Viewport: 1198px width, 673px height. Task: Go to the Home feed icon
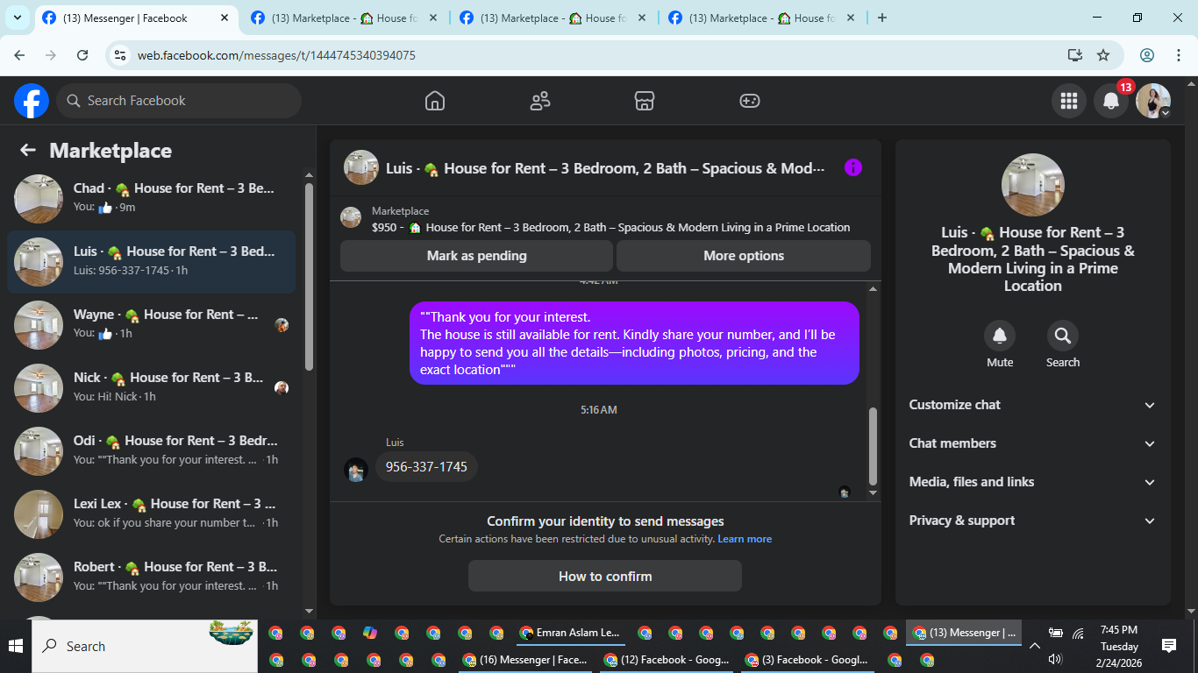point(435,101)
